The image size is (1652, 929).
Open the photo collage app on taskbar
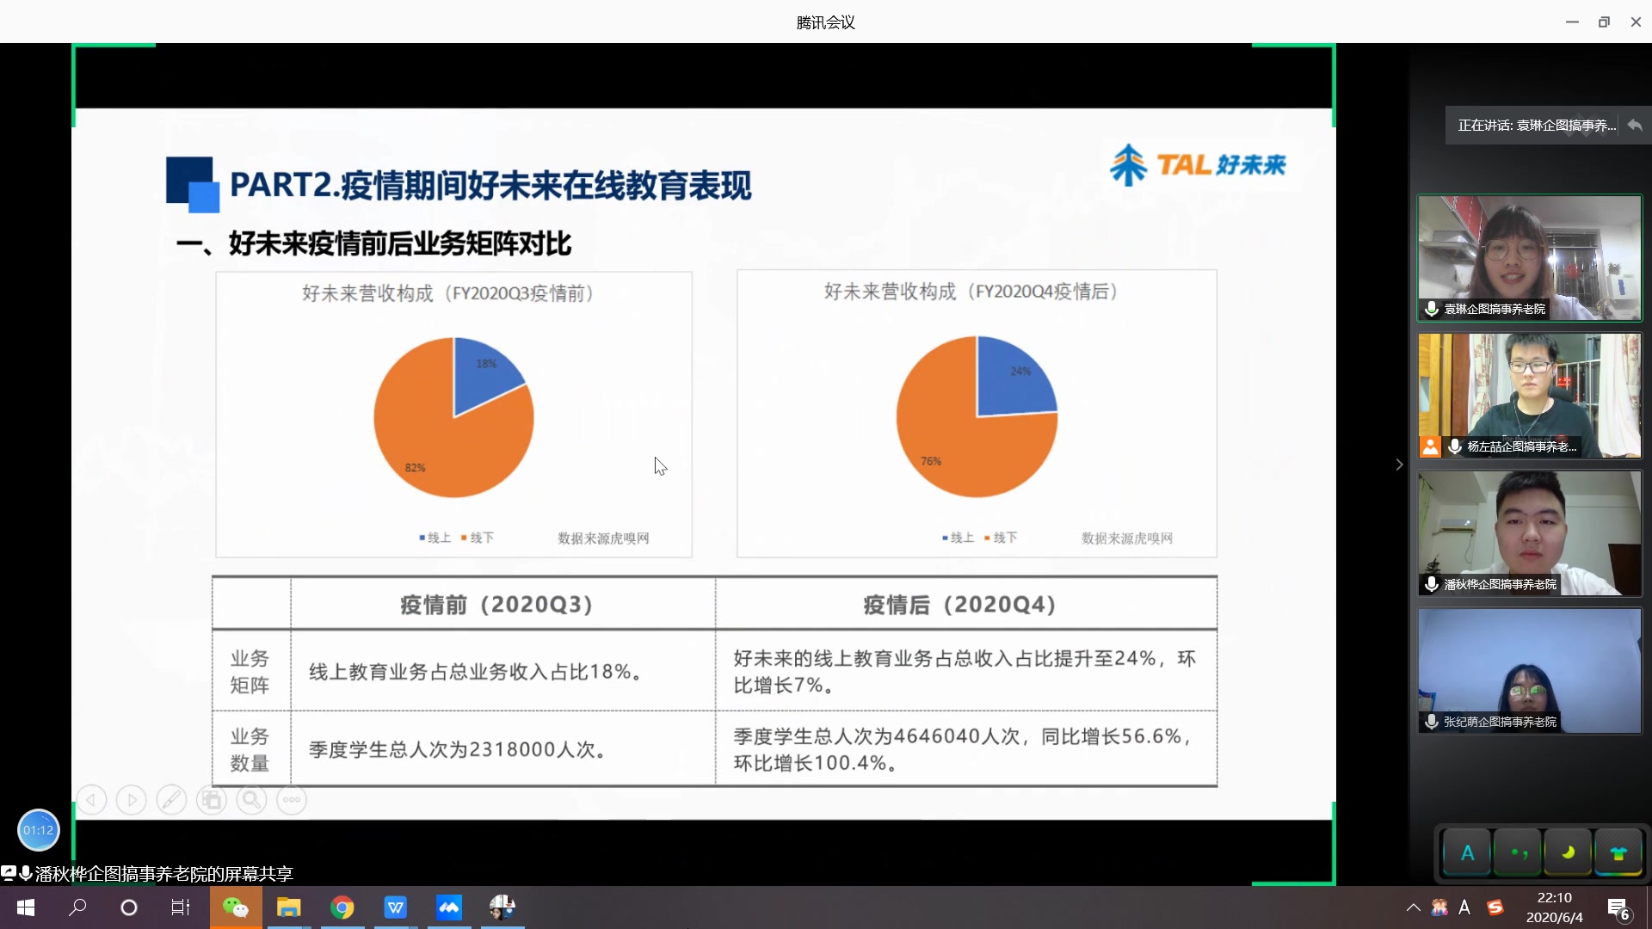point(502,907)
